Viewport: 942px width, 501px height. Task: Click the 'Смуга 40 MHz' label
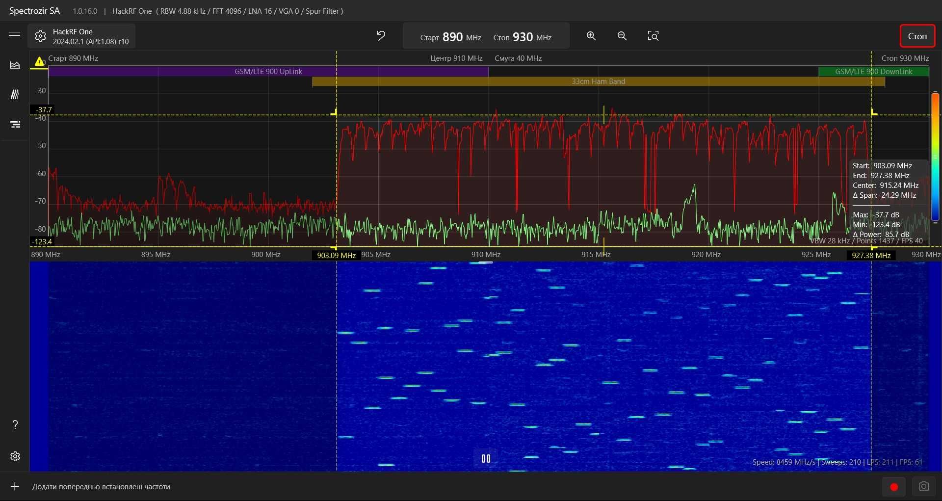point(518,58)
